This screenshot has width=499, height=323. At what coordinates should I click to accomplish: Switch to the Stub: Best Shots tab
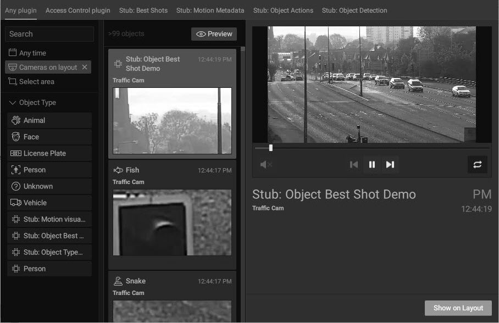(143, 10)
